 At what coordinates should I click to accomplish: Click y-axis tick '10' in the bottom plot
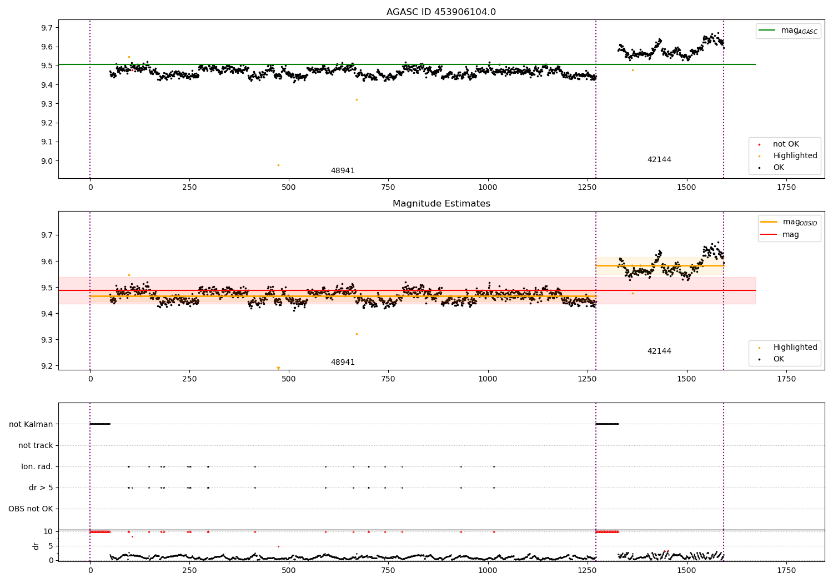tap(48, 531)
